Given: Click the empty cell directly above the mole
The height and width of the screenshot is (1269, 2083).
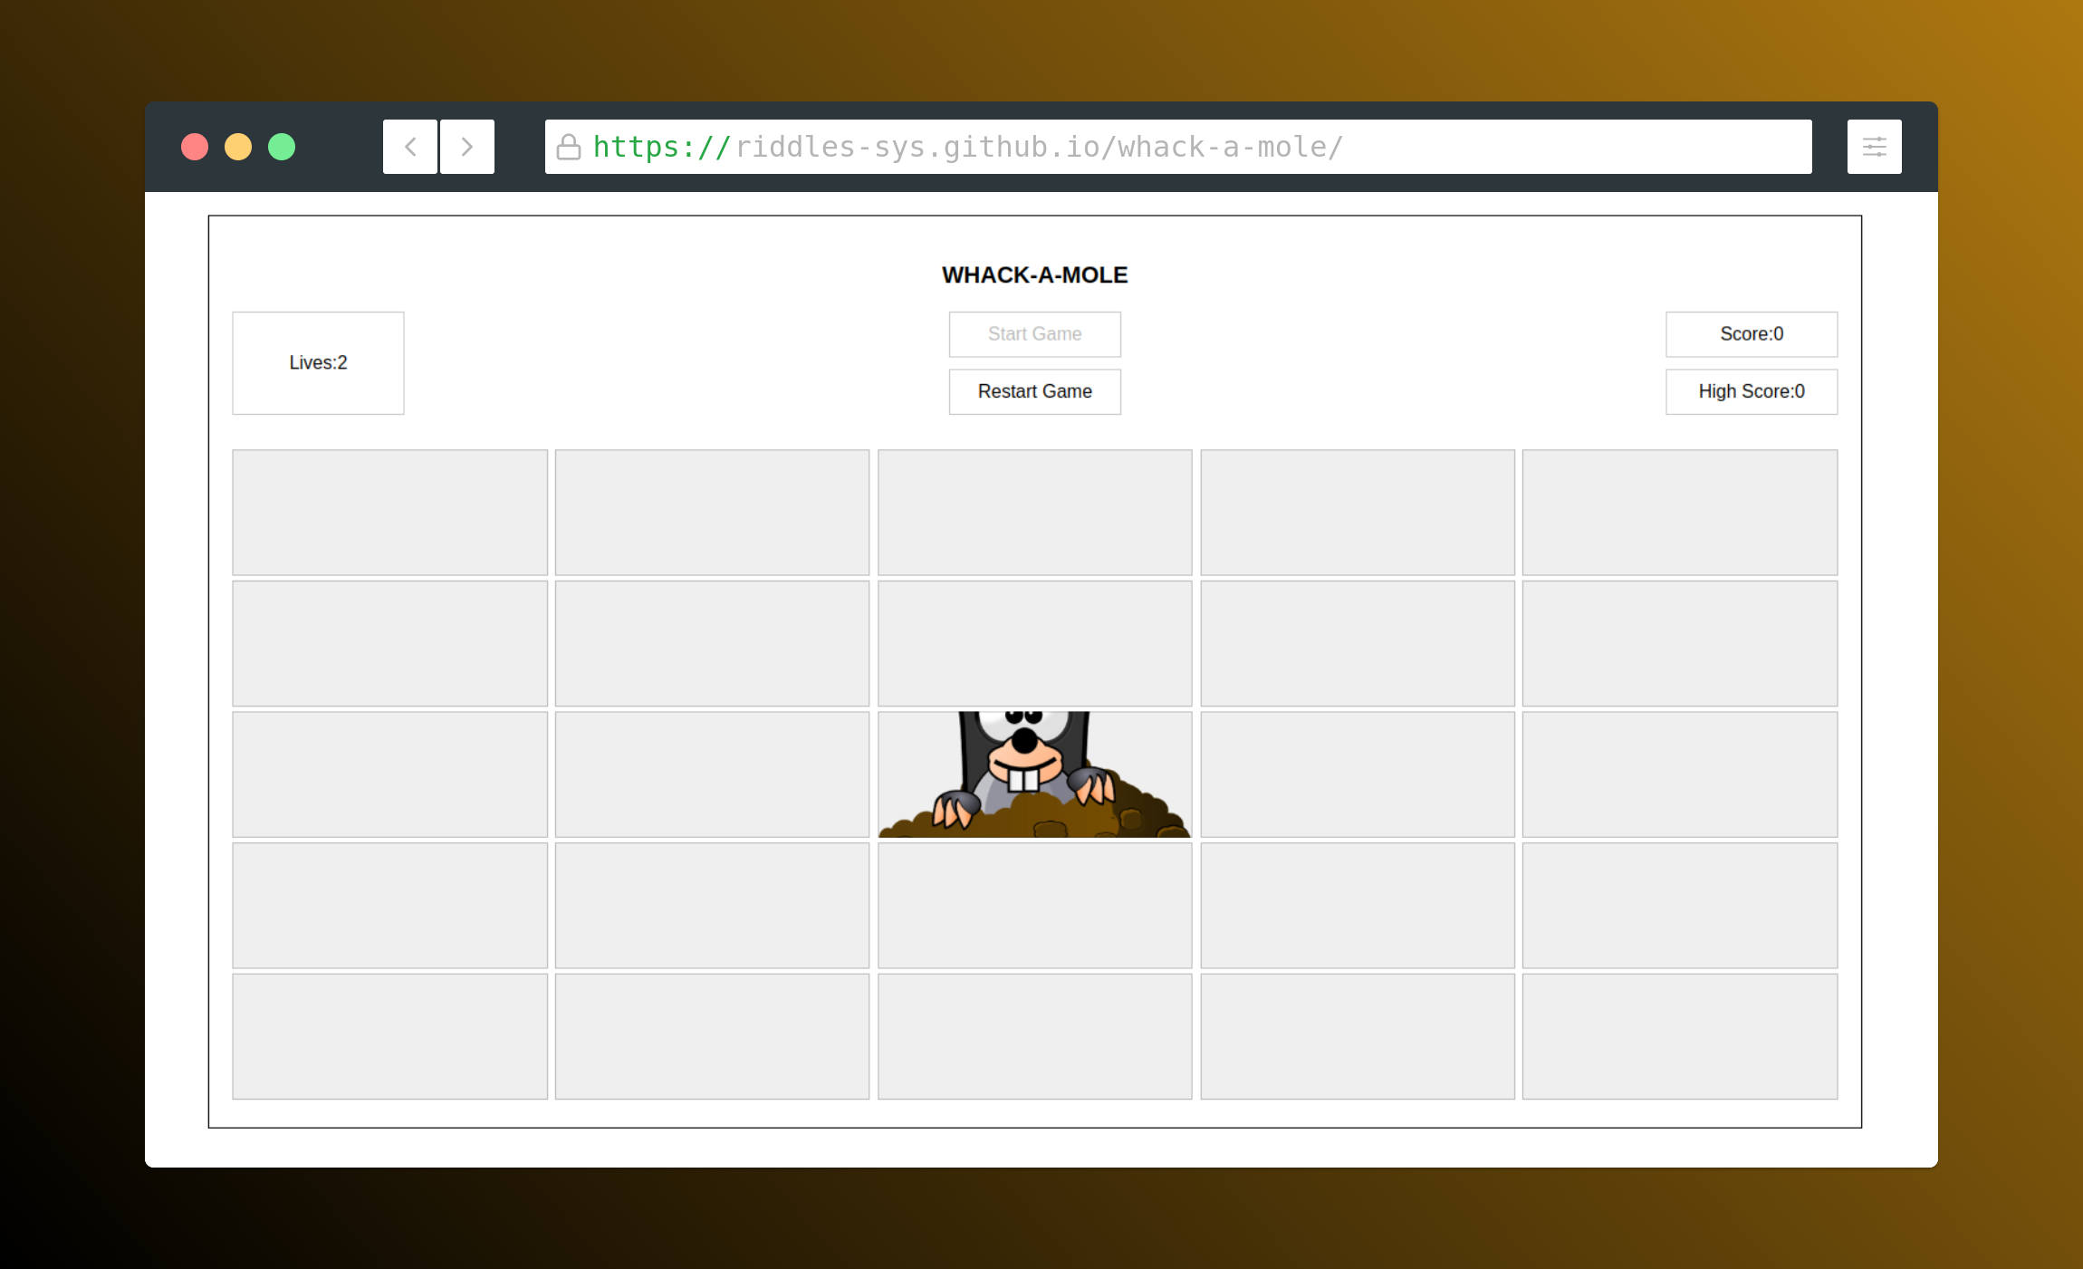Looking at the screenshot, I should pos(1034,643).
